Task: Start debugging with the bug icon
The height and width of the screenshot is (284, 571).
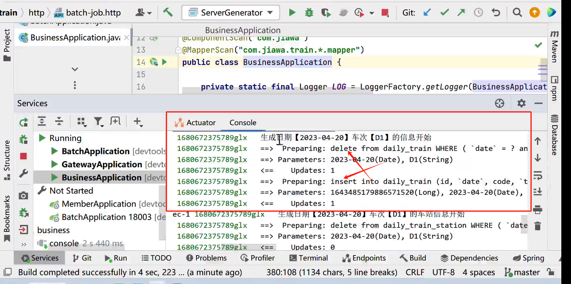Action: click(x=309, y=12)
